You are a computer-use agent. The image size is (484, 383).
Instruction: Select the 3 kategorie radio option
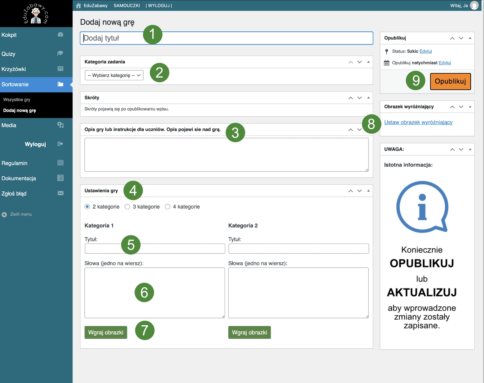[x=128, y=207]
